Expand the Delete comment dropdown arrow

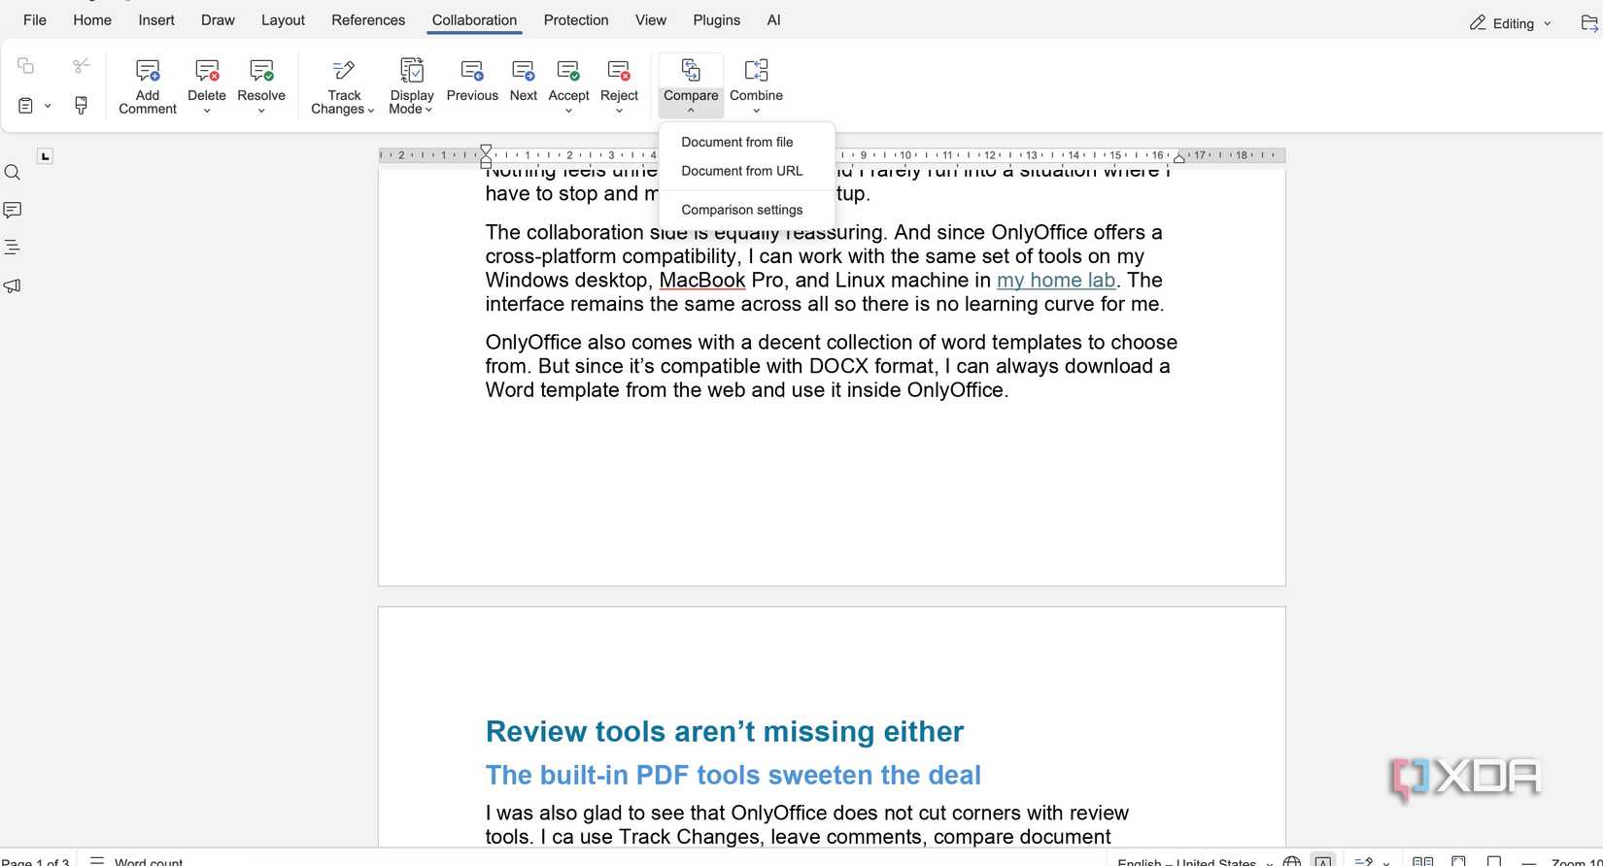[x=207, y=111]
